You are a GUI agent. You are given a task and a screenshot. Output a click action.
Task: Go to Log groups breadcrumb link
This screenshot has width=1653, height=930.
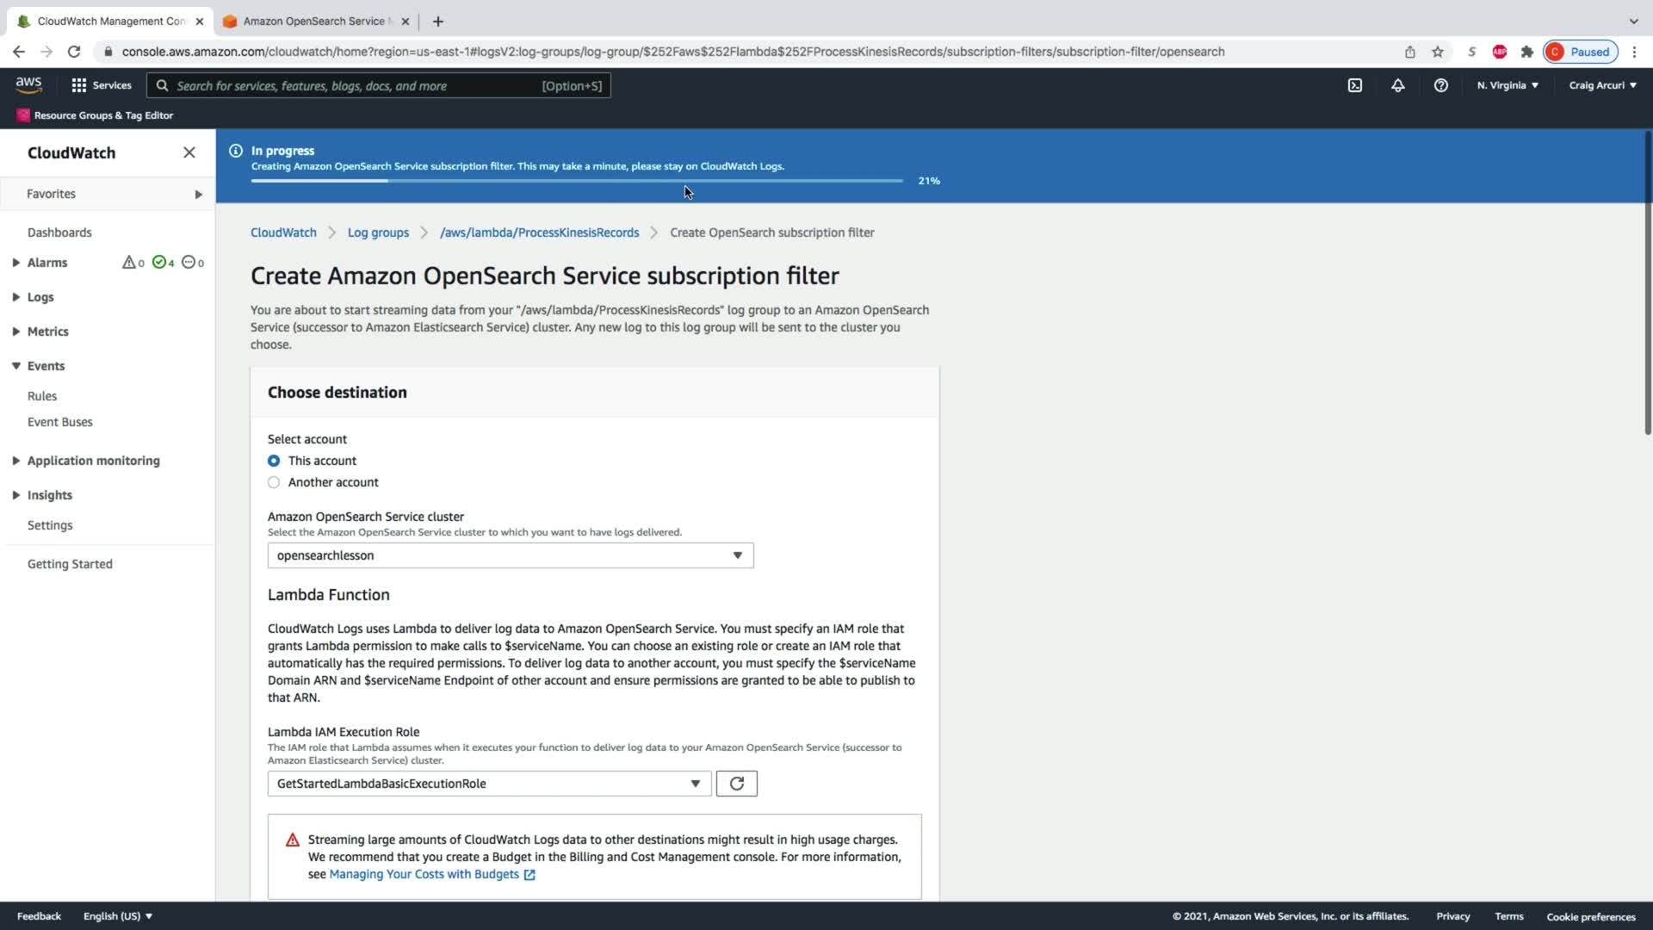378,232
